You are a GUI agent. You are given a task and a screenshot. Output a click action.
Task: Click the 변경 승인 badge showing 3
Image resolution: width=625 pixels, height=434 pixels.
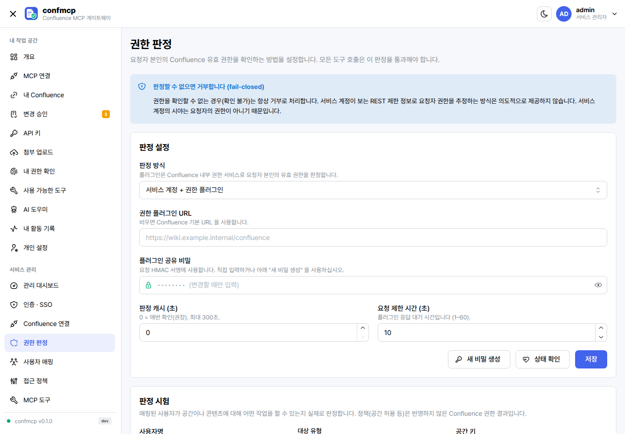coord(106,114)
